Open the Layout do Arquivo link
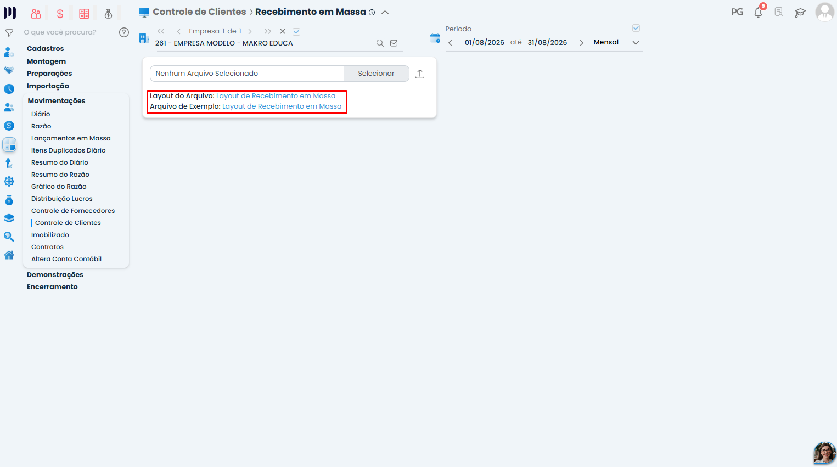Viewport: 837px width, 467px height. [276, 96]
